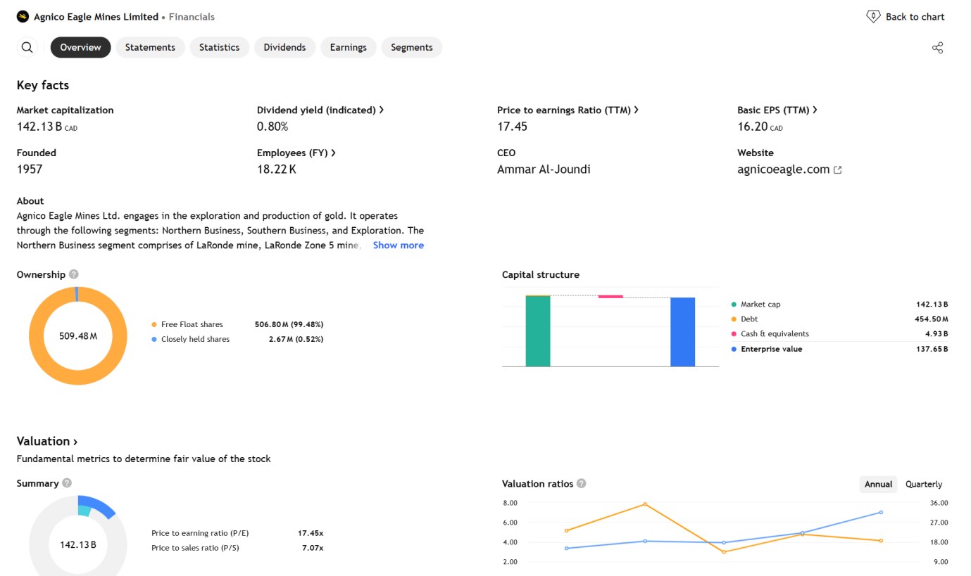Click the 7.07x price to sales value
This screenshot has width=971, height=576.
[312, 548]
